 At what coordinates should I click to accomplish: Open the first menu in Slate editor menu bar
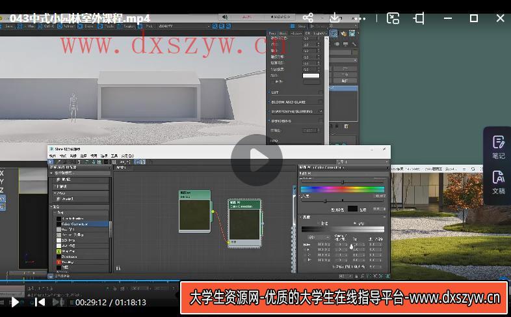pyautogui.click(x=53, y=156)
